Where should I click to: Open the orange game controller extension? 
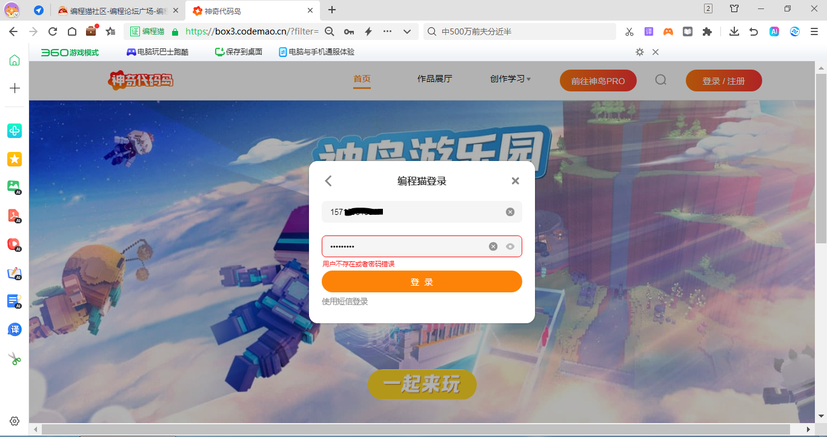coord(668,31)
